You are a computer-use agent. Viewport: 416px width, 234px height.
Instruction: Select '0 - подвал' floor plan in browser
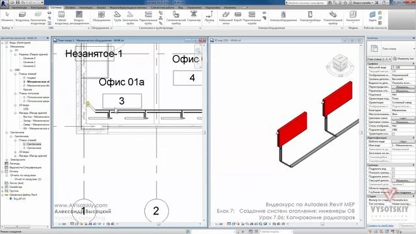29,78
